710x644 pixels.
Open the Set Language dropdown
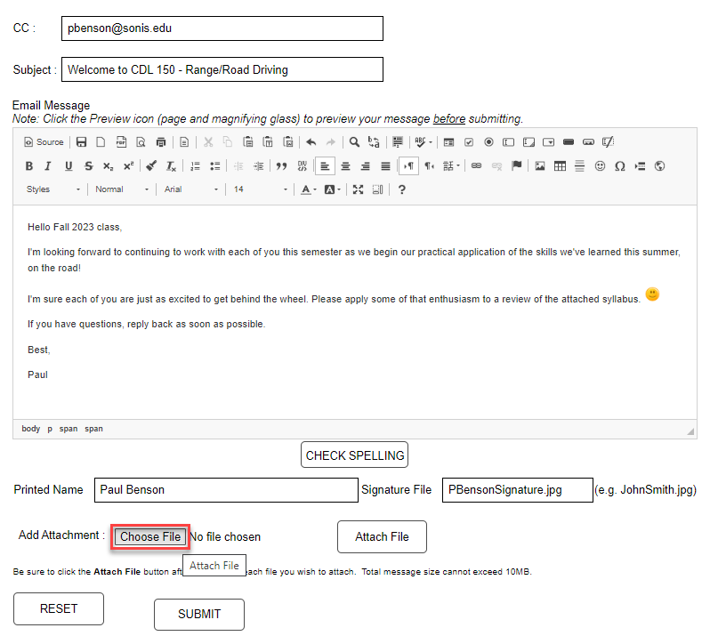[x=451, y=166]
